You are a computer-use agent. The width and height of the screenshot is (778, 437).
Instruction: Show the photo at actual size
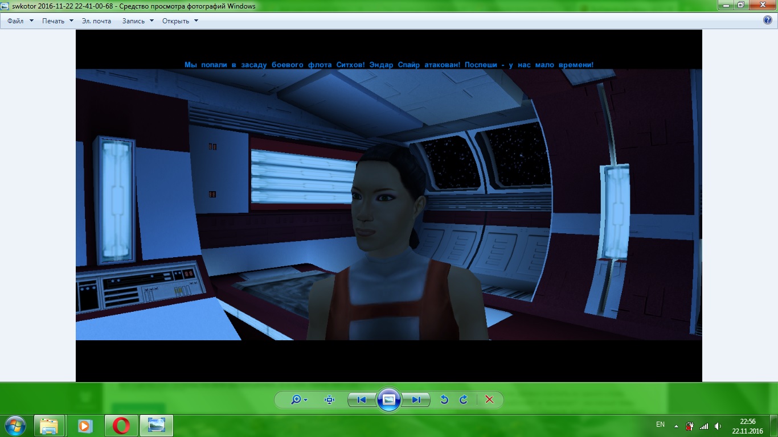click(329, 399)
